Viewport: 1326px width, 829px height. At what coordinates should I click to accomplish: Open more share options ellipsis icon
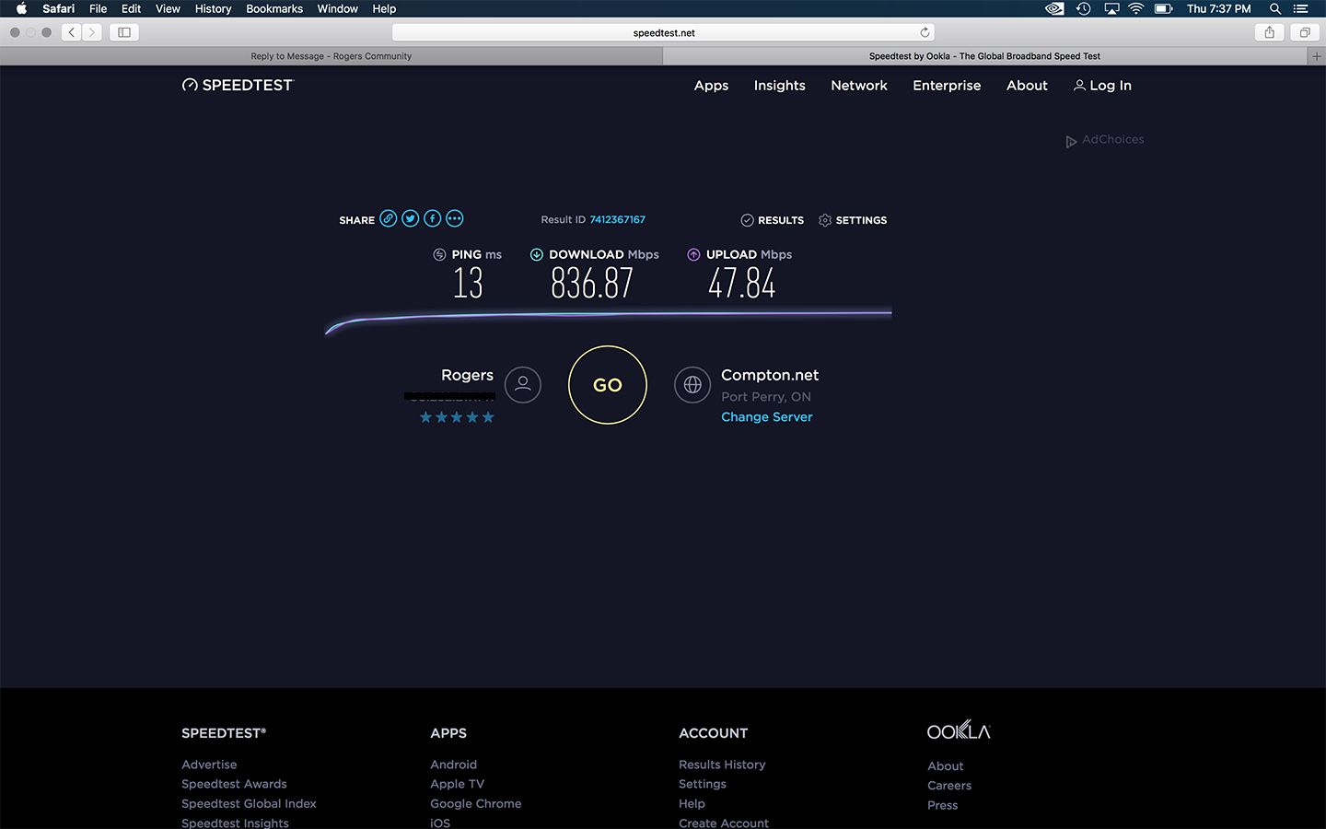pyautogui.click(x=455, y=218)
